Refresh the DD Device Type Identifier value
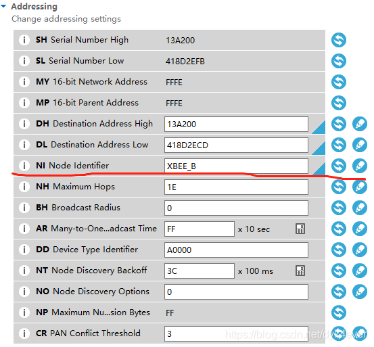Screen dimensions: 374x347 [x=339, y=250]
